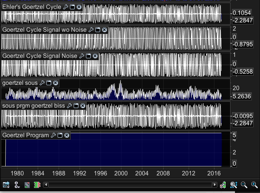Configure Goertzel Cycle Signal Noise with wrench
Image resolution: width=260 pixels, height=193 pixels.
click(x=81, y=56)
